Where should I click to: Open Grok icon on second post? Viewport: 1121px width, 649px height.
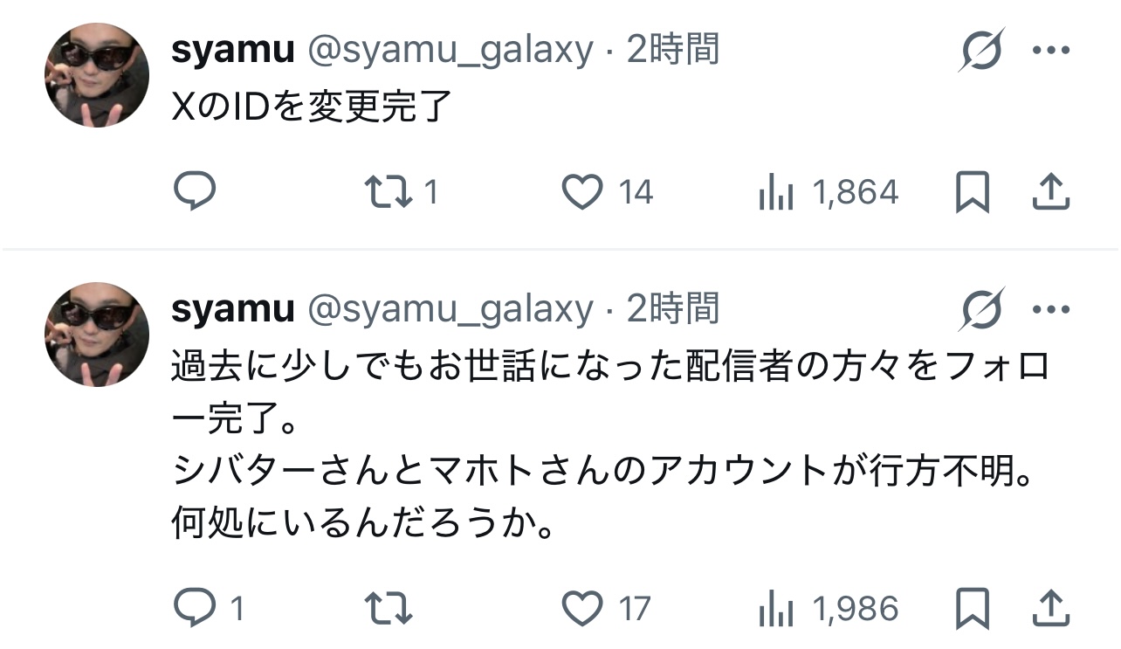tap(981, 309)
